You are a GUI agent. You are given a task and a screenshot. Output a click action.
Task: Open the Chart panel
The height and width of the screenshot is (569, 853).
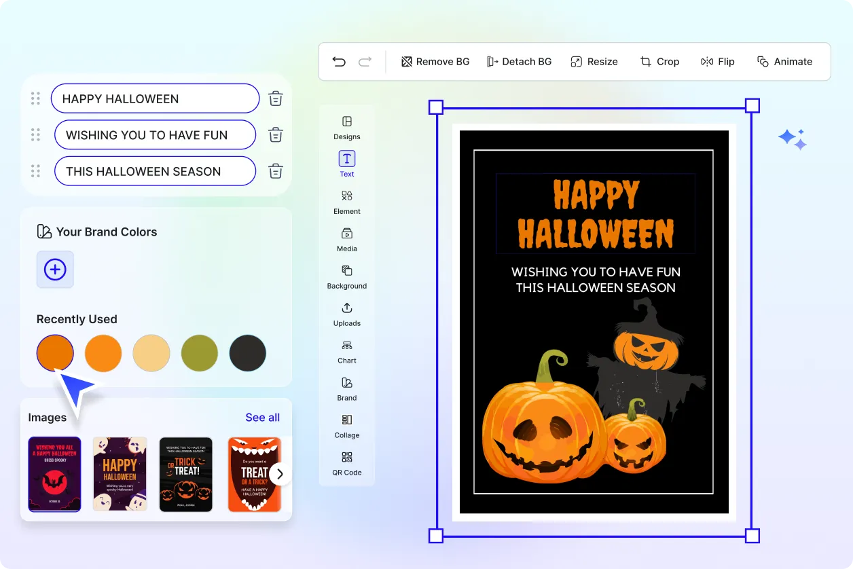[x=346, y=354]
